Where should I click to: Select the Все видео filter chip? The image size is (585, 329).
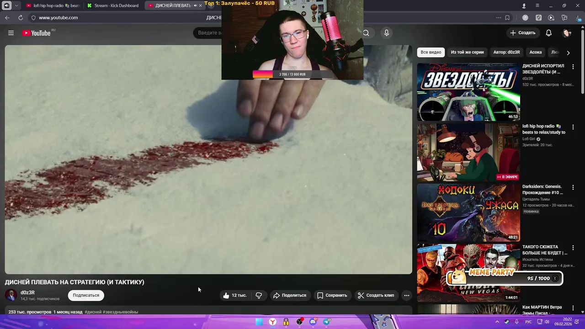(431, 53)
